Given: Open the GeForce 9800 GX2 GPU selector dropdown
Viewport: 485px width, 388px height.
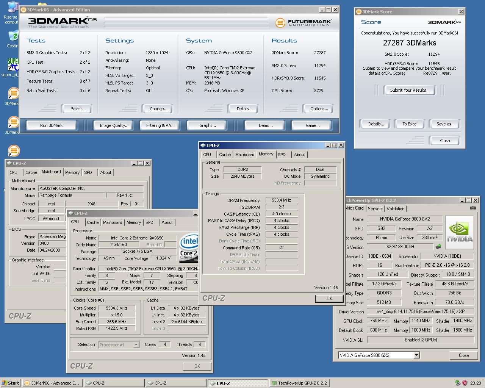Looking at the screenshot, I should [x=416, y=355].
